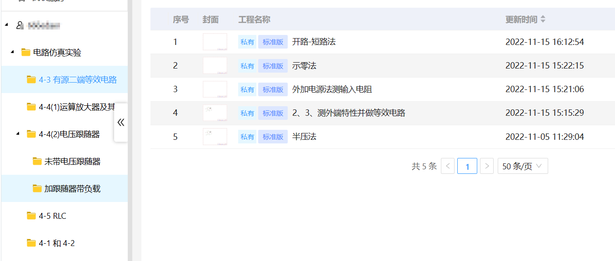Click folder icon of 加跟随器带负载
The width and height of the screenshot is (615, 261).
click(x=37, y=189)
